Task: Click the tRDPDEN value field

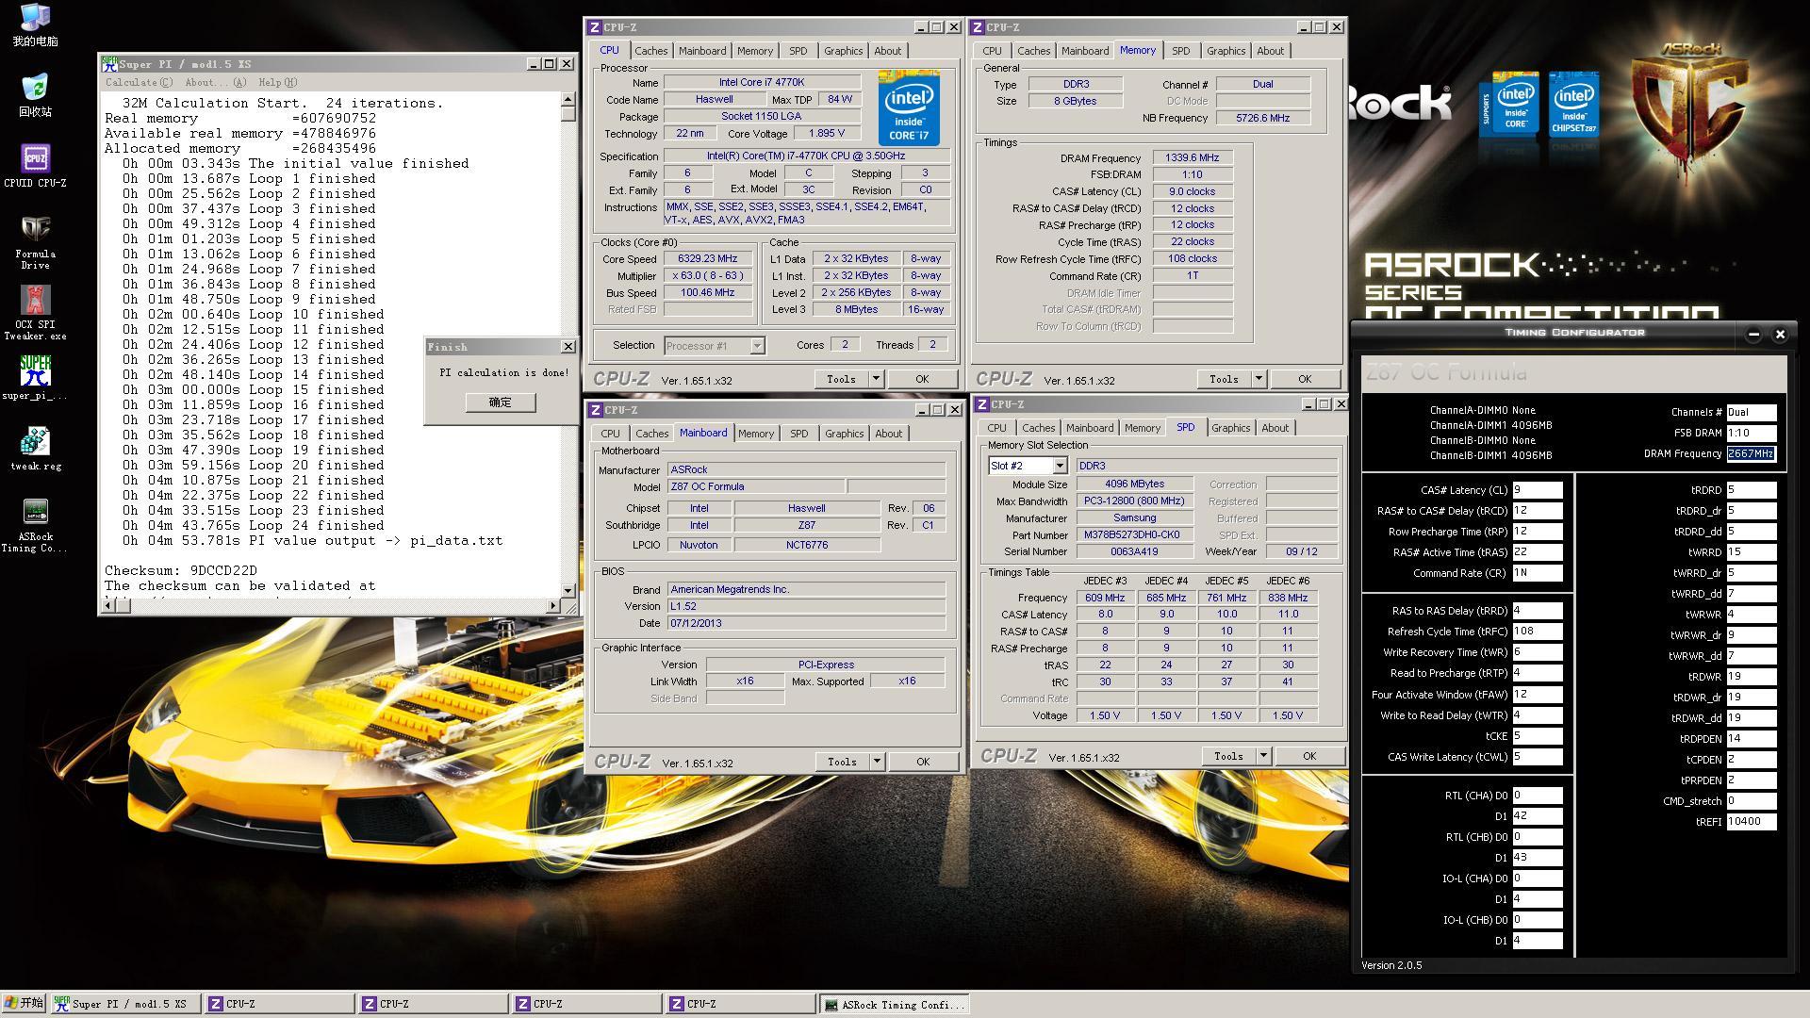Action: (1752, 739)
